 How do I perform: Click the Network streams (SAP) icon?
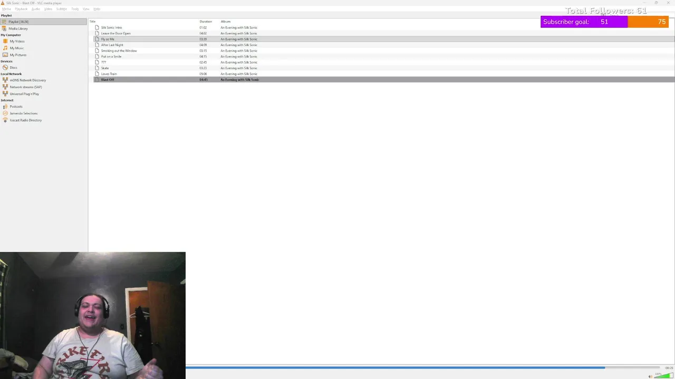5,87
